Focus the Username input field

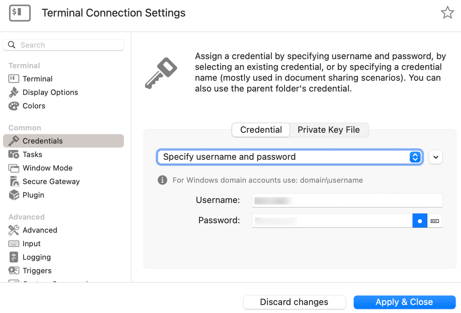coord(347,200)
